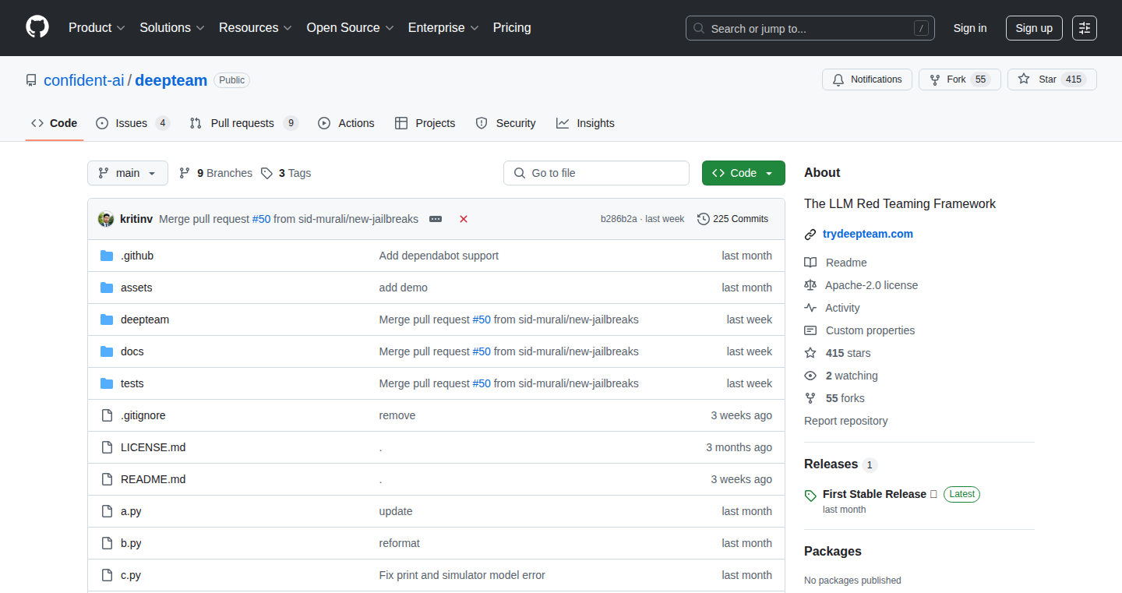
Task: Open the .github folder
Action: 137,256
